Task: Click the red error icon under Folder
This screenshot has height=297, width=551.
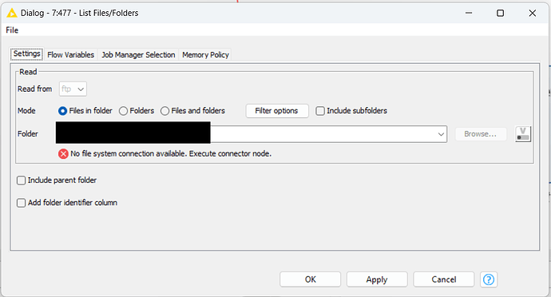Action: click(63, 154)
